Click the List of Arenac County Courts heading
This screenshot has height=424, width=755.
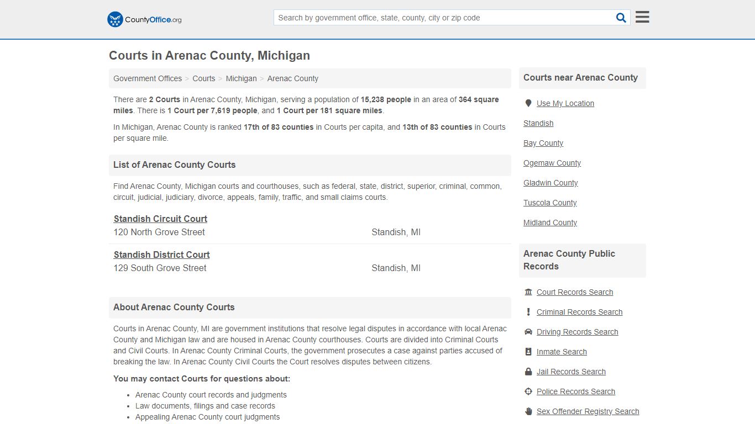(x=175, y=165)
